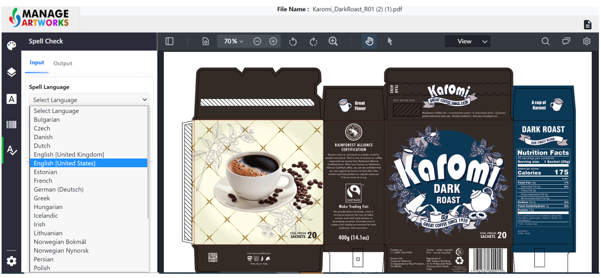Choose Polish from language list
Viewport: 601px width, 278px height.
coord(89,268)
